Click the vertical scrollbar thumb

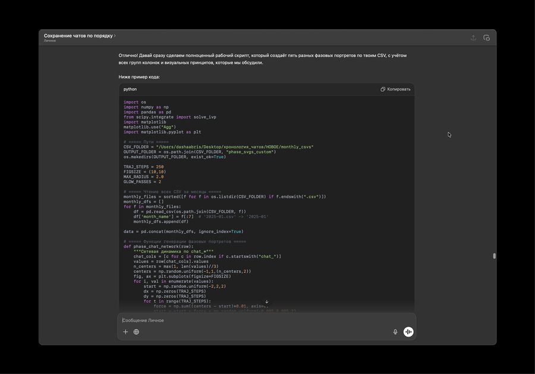(x=494, y=256)
